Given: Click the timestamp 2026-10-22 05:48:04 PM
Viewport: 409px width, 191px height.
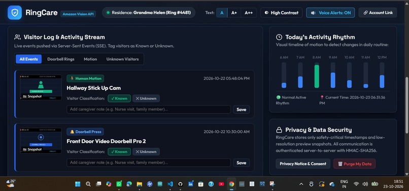Looking at the screenshot, I should (x=226, y=78).
